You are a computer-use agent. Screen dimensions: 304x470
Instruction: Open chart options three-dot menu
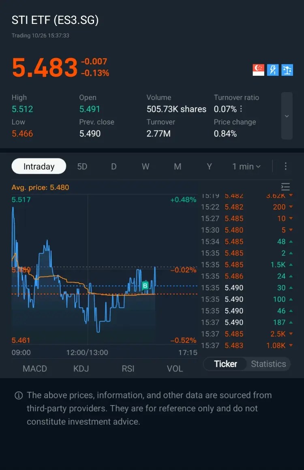pos(285,166)
